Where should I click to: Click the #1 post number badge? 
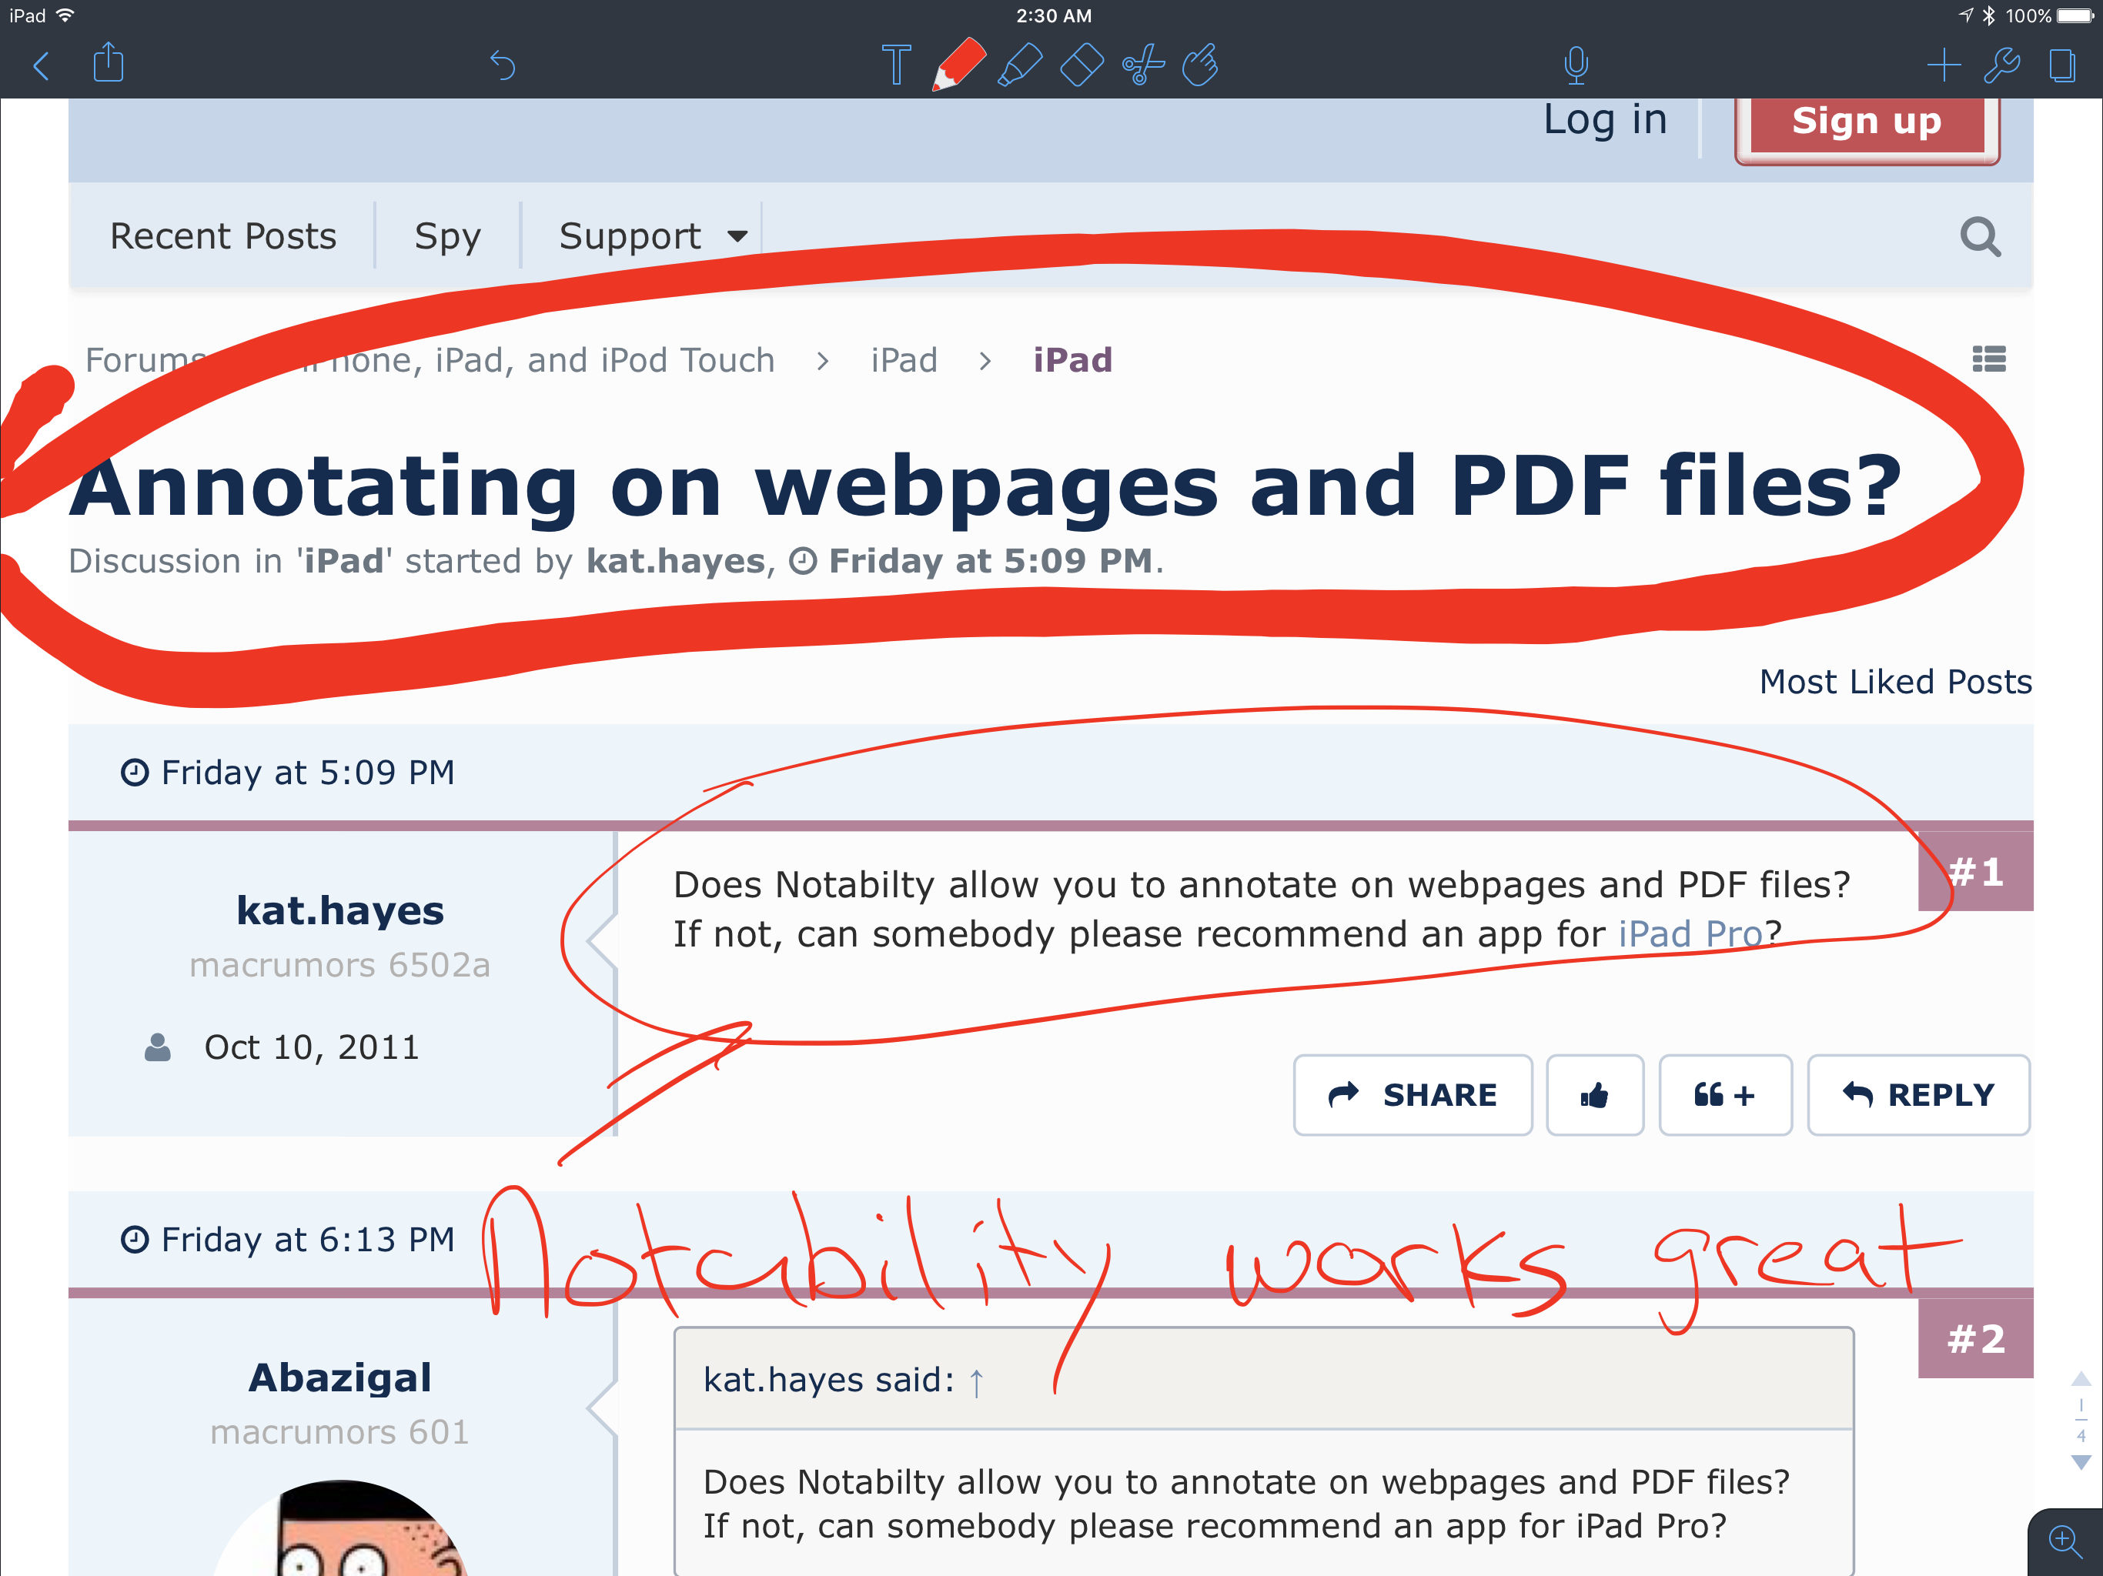(1975, 870)
